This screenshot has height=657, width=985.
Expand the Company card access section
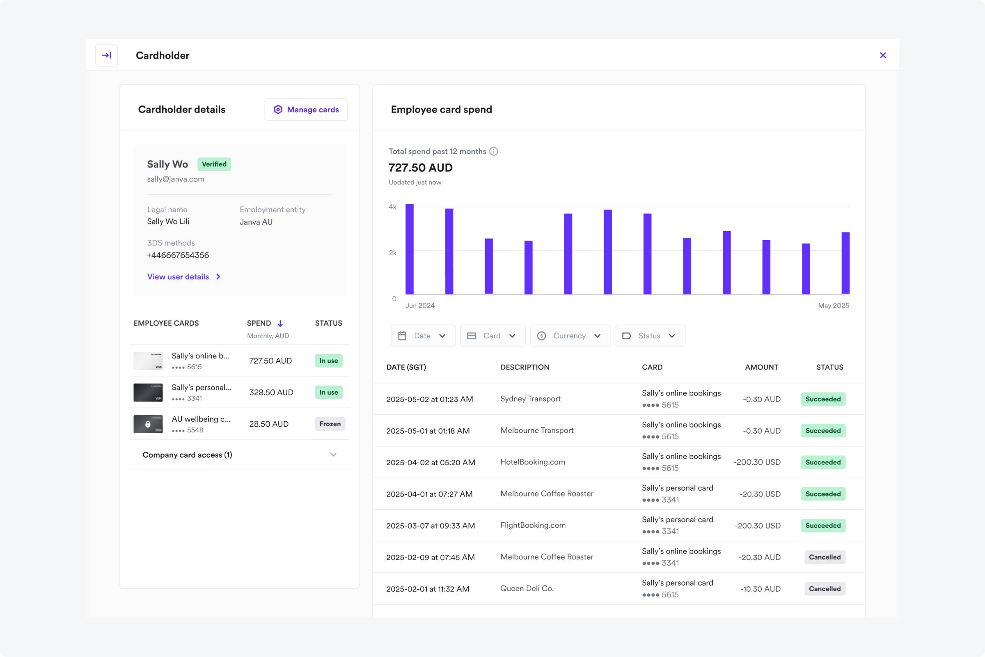(333, 455)
